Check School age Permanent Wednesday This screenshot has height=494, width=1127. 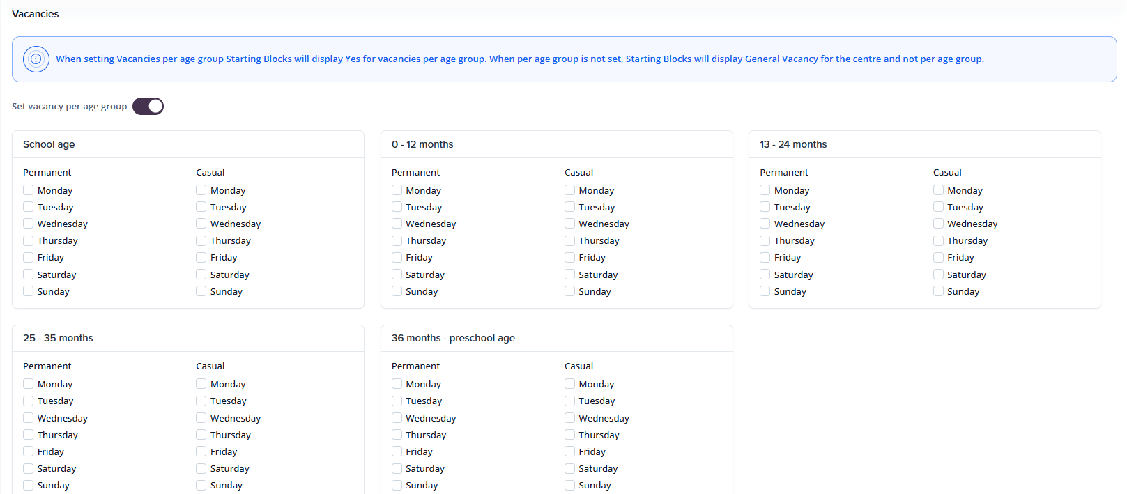pyautogui.click(x=29, y=224)
